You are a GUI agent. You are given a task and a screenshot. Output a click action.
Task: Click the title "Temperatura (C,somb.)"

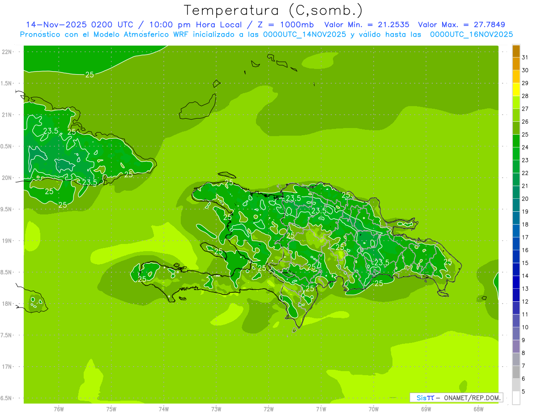click(273, 10)
